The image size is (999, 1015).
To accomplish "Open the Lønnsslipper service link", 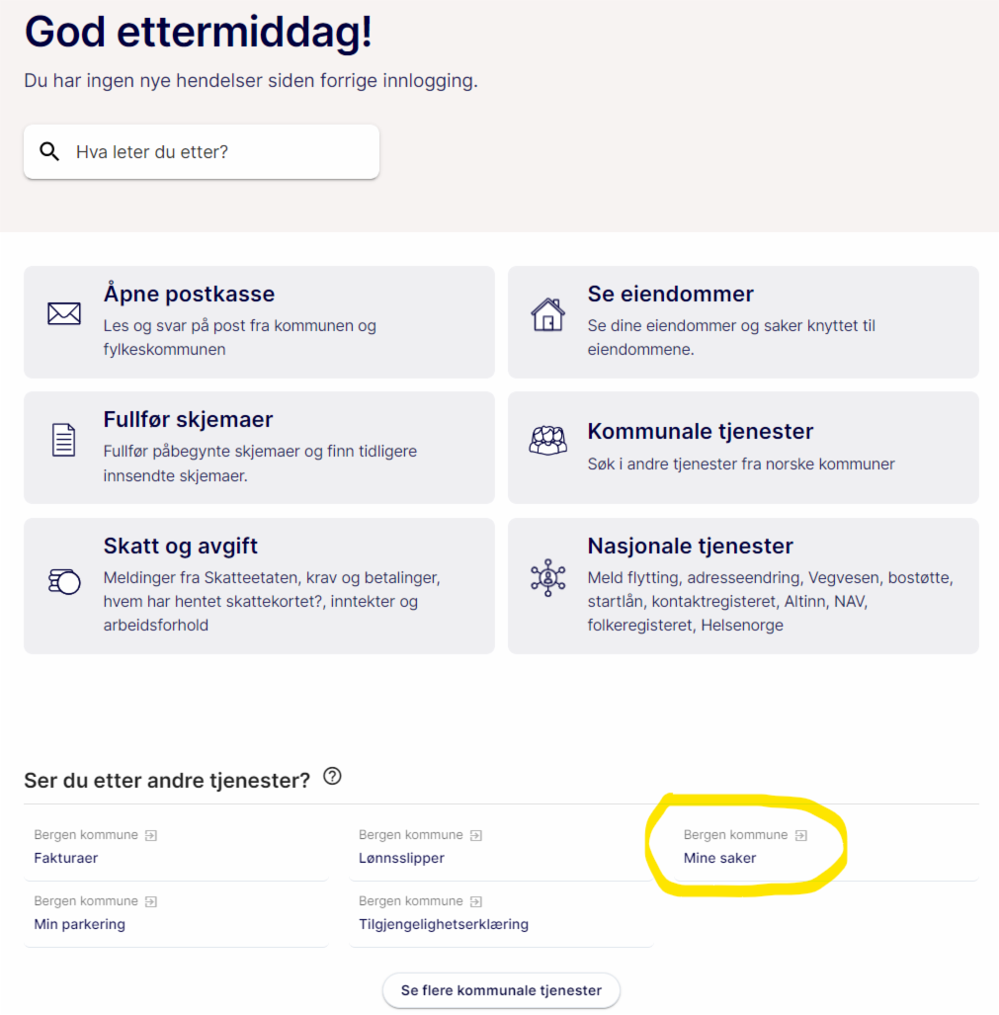I will pyautogui.click(x=401, y=858).
